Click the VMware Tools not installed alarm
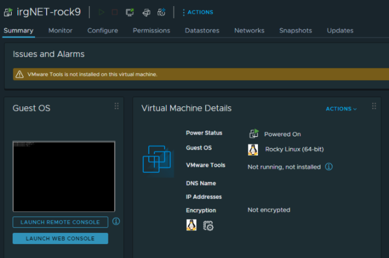 [x=201, y=75]
